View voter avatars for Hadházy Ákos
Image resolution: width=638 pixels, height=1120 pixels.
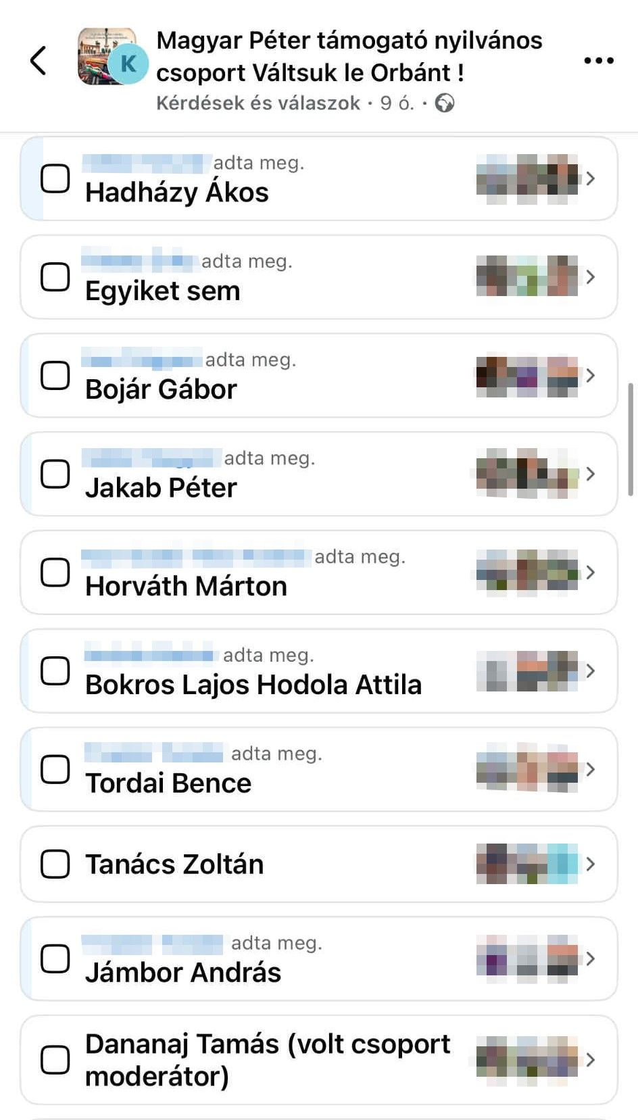tap(527, 179)
